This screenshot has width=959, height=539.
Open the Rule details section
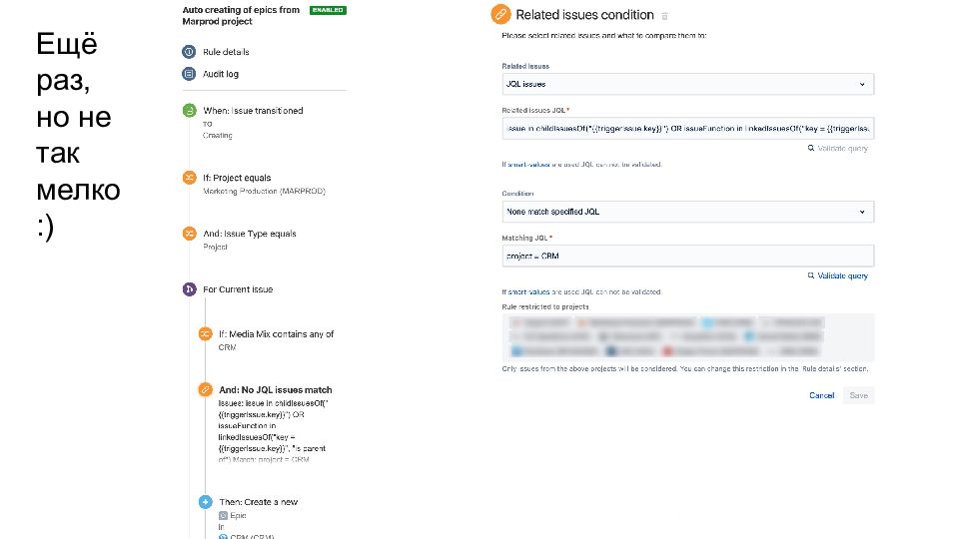click(226, 52)
